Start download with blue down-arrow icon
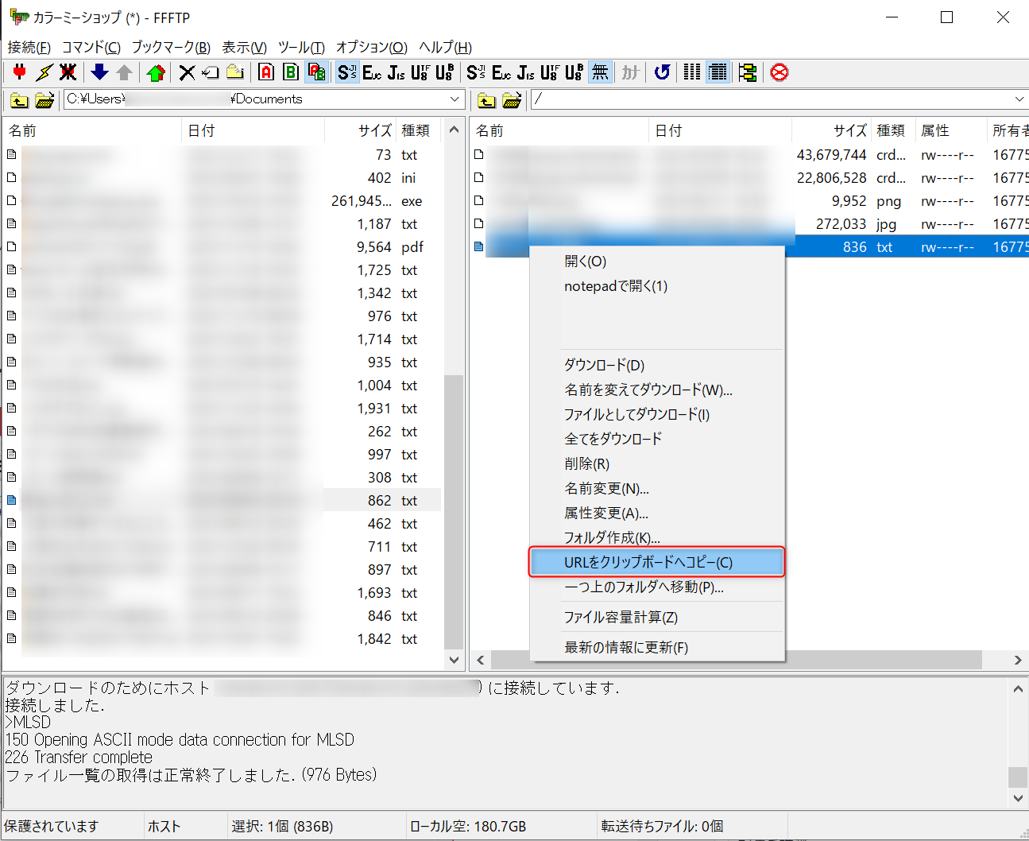 pos(99,72)
